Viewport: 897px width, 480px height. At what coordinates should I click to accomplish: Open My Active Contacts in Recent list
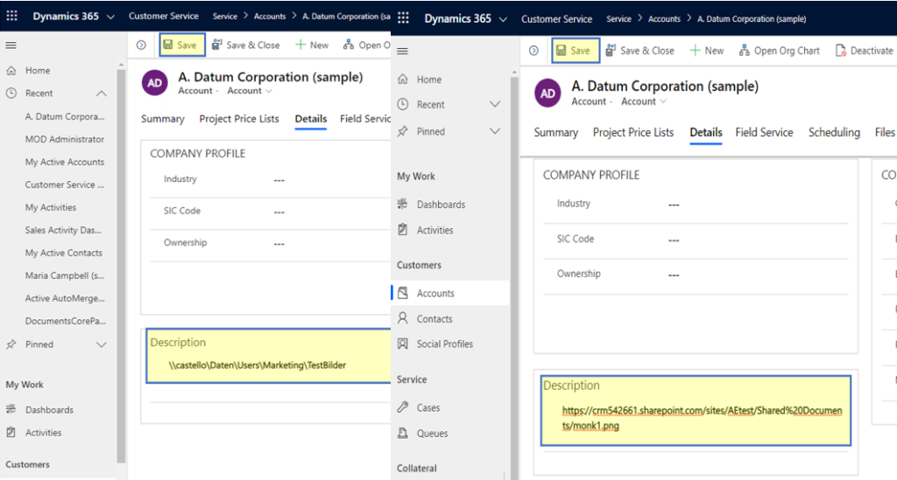click(x=63, y=253)
